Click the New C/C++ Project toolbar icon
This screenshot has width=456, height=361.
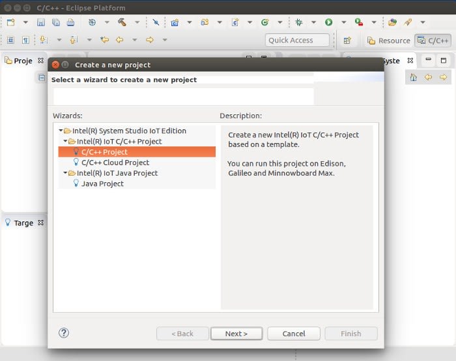tap(175, 22)
